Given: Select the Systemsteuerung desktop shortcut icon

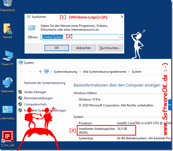Looking at the screenshot, I should point(8,109).
